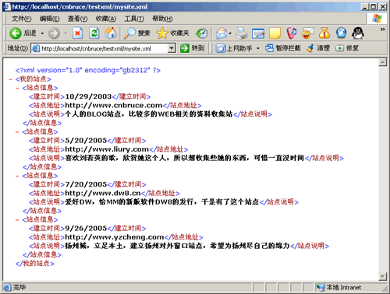
Task: Click the orange money bag icon
Action: (x=324, y=33)
